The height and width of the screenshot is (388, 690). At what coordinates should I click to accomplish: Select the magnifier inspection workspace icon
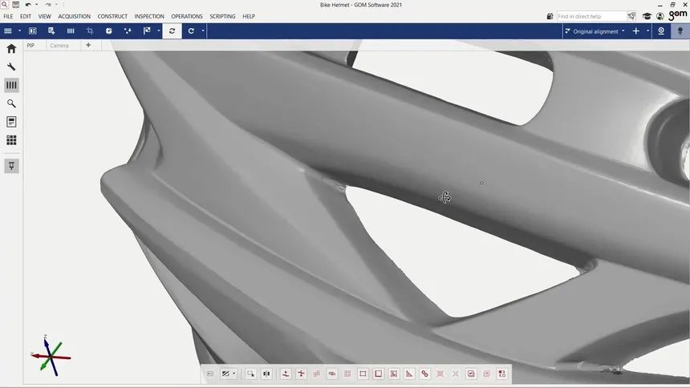(x=11, y=103)
